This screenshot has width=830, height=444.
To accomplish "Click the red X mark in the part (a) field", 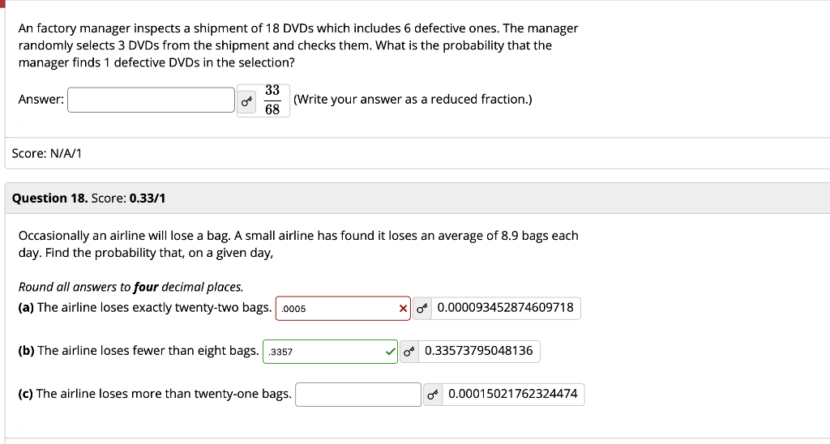I will point(404,309).
